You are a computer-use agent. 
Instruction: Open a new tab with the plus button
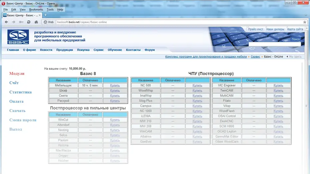click(x=45, y=15)
